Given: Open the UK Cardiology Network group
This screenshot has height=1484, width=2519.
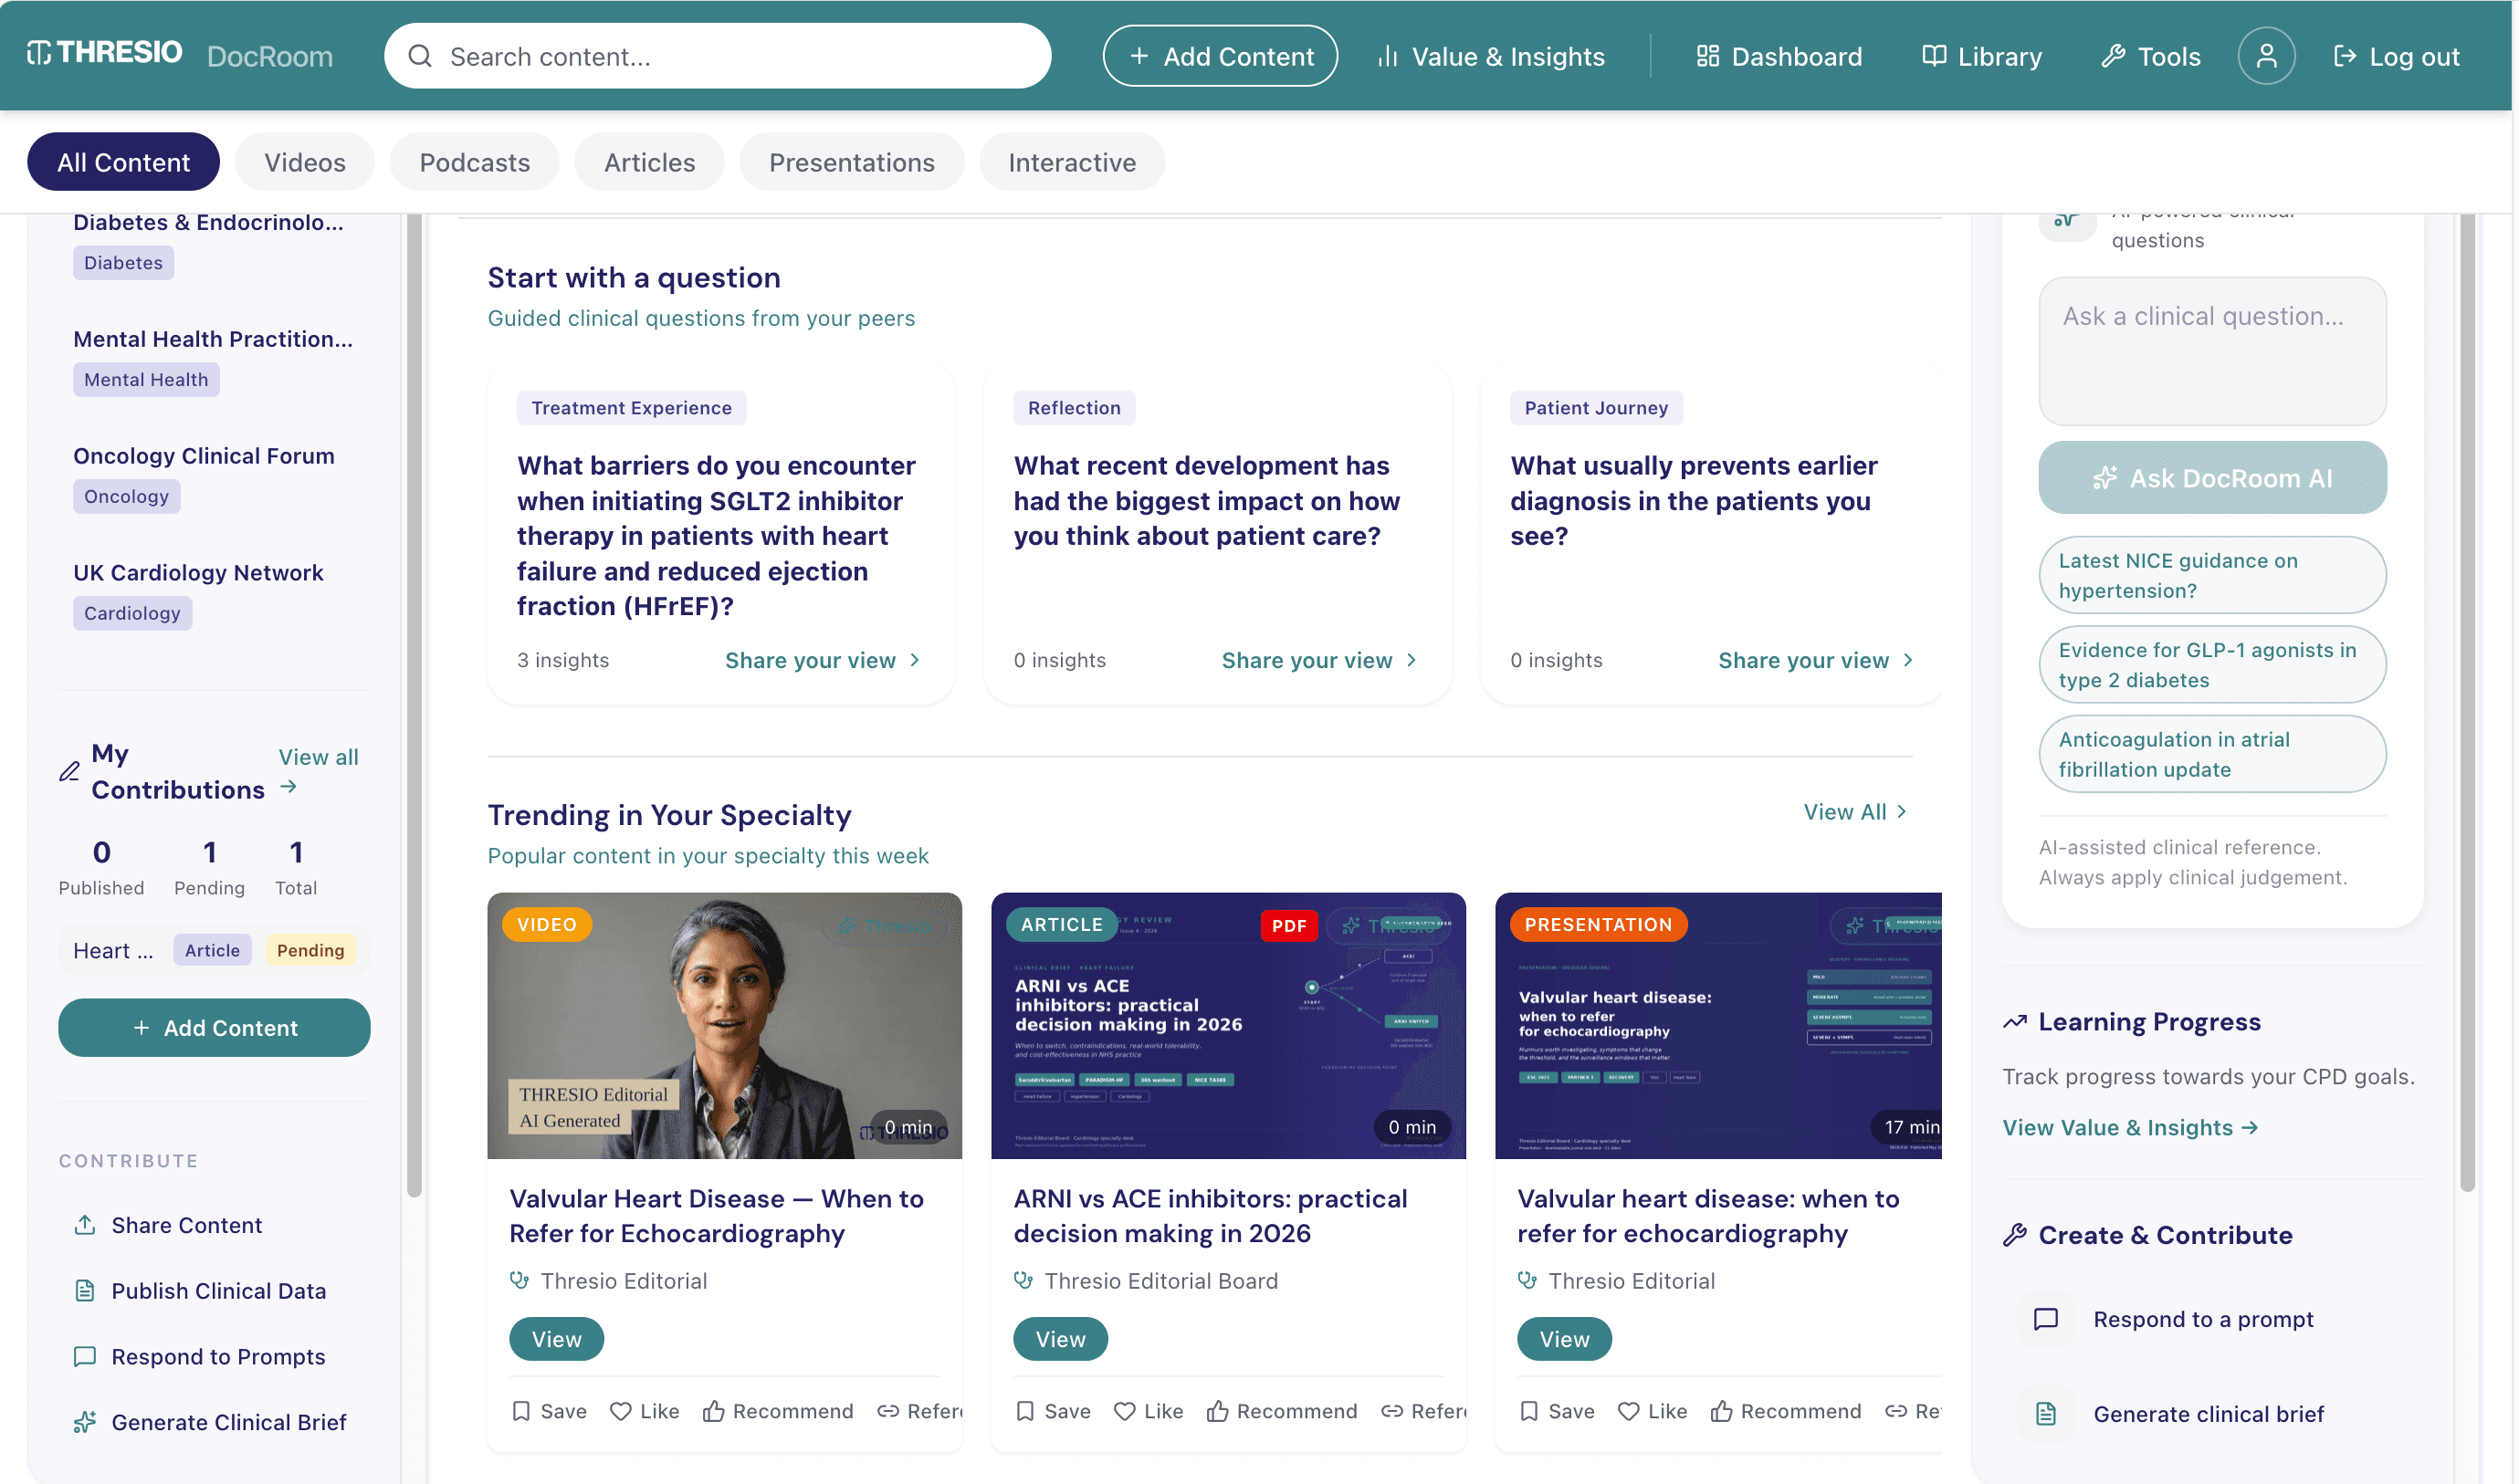Looking at the screenshot, I should pos(198,572).
